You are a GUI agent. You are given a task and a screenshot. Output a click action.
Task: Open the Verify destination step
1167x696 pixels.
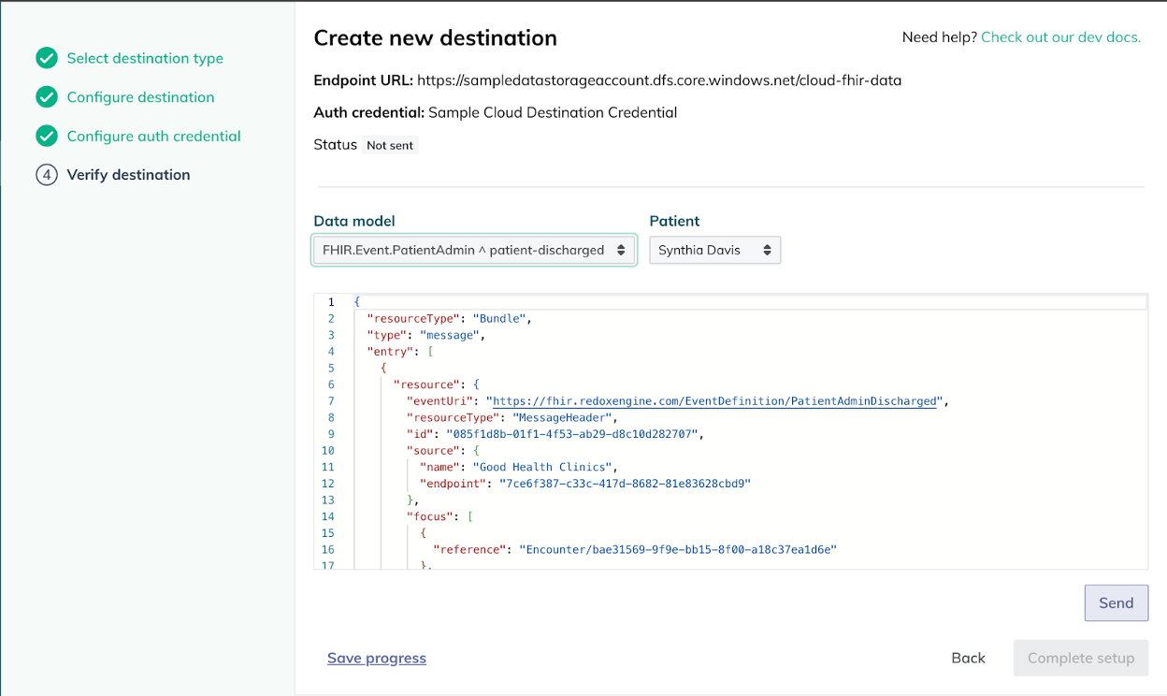point(128,175)
